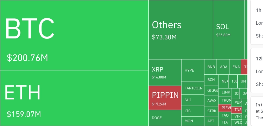Viewport: 263px width, 126px height.
Task: Select the XRP $16.88M tile
Action: (x=165, y=73)
